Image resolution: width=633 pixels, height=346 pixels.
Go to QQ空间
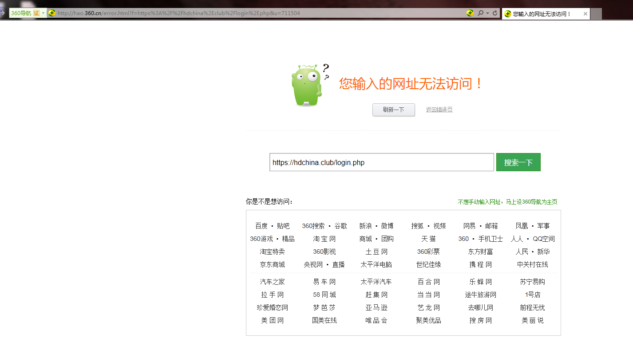[x=544, y=239]
